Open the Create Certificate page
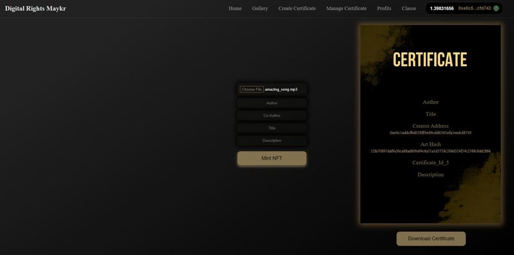514x255 pixels. pyautogui.click(x=297, y=8)
